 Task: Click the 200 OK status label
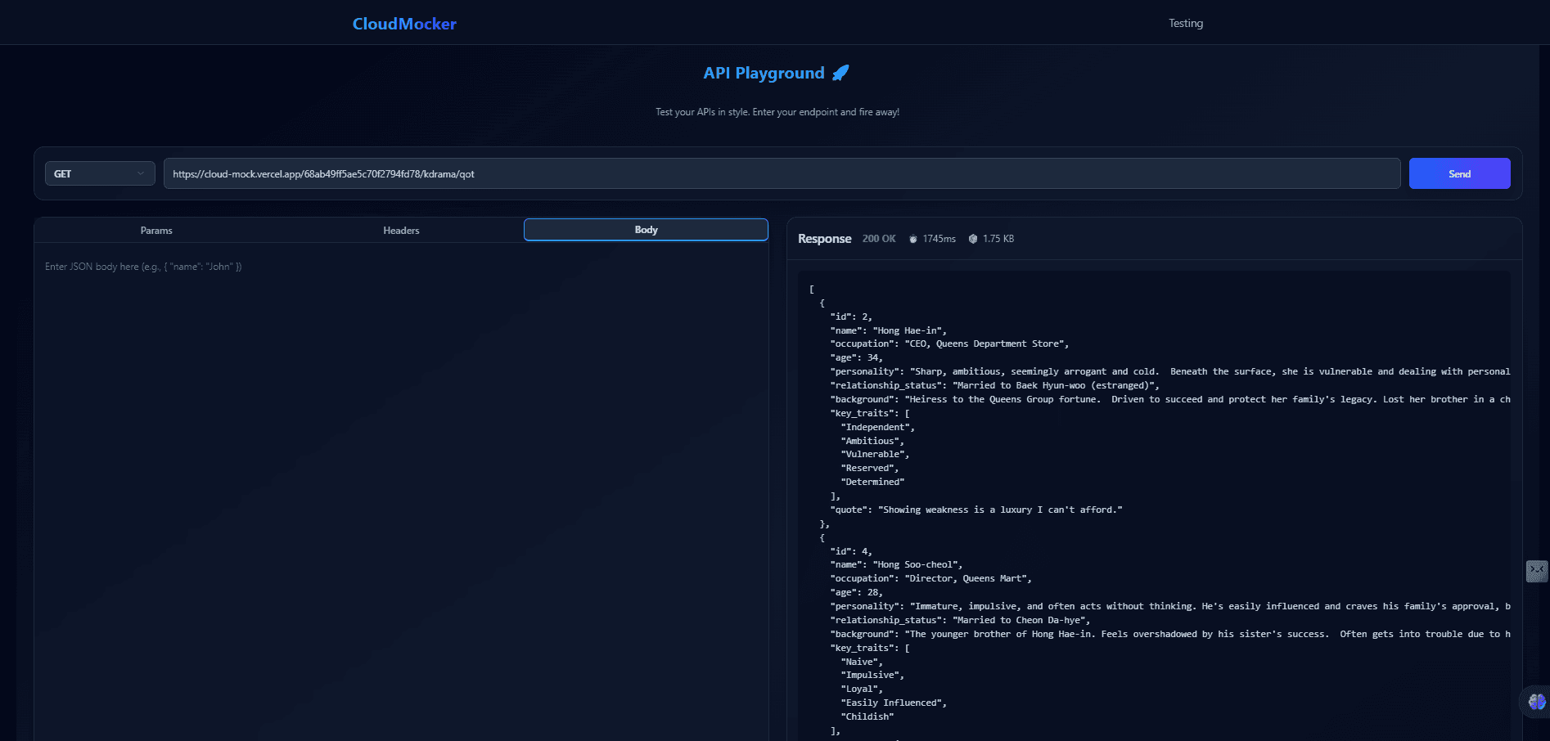point(878,239)
